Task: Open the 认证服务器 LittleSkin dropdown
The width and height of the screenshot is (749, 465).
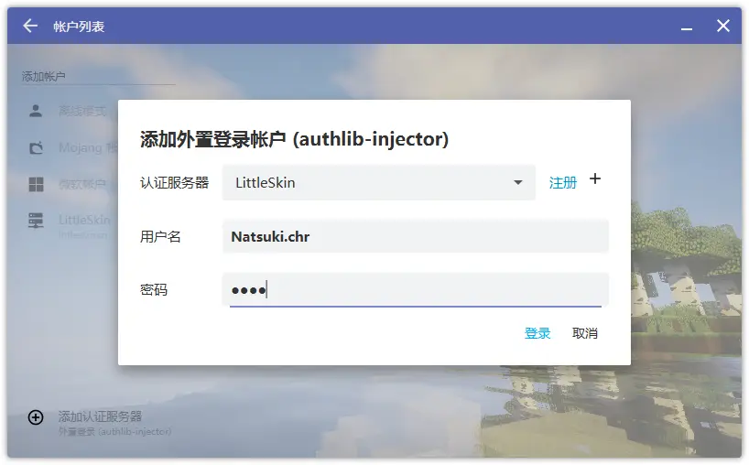Action: tap(378, 182)
